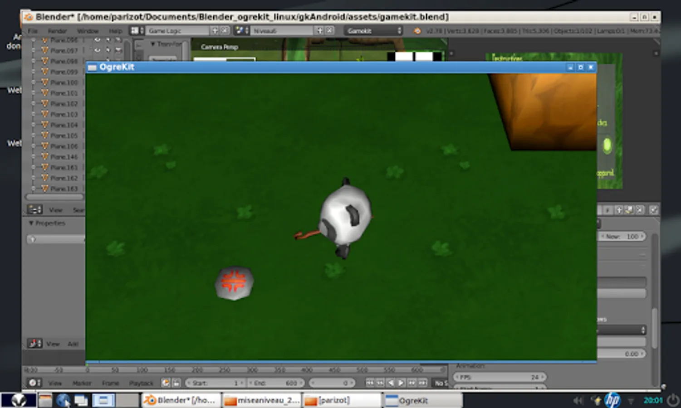The width and height of the screenshot is (681, 408).
Task: Jump to the previous keyframe in timeline
Action: (380, 383)
